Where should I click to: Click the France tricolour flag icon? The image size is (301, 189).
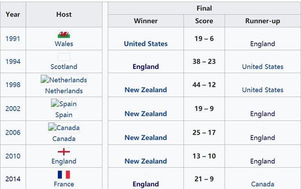tap(64, 175)
